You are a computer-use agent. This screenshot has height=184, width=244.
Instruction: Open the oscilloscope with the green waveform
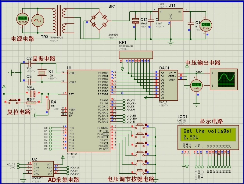tap(224, 79)
